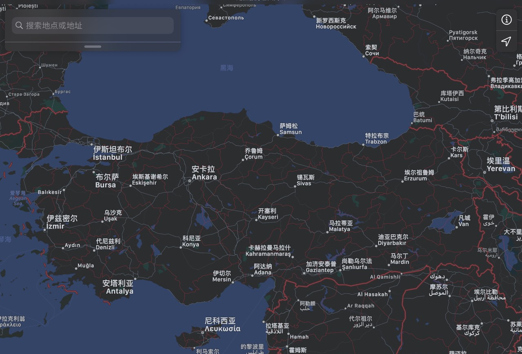The width and height of the screenshot is (522, 354).
Task: Pick the Yerevan city label
Action: [x=500, y=165]
